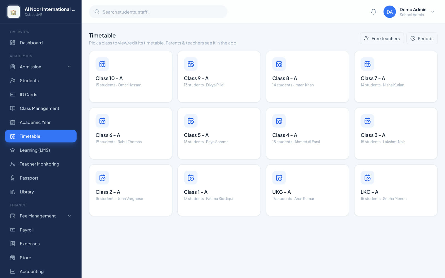
Task: Click the UKG - A timetable icon
Action: coord(279,178)
